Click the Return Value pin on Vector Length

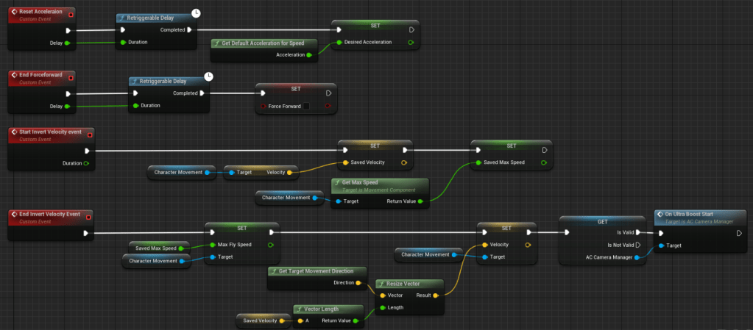tap(355, 320)
